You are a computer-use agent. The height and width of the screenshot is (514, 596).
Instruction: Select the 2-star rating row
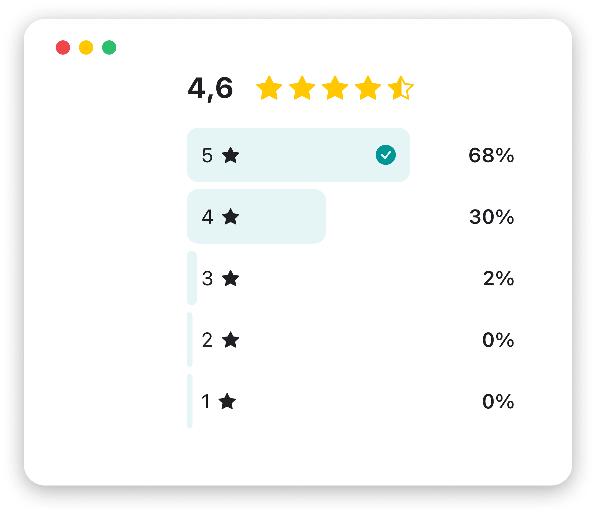point(220,340)
